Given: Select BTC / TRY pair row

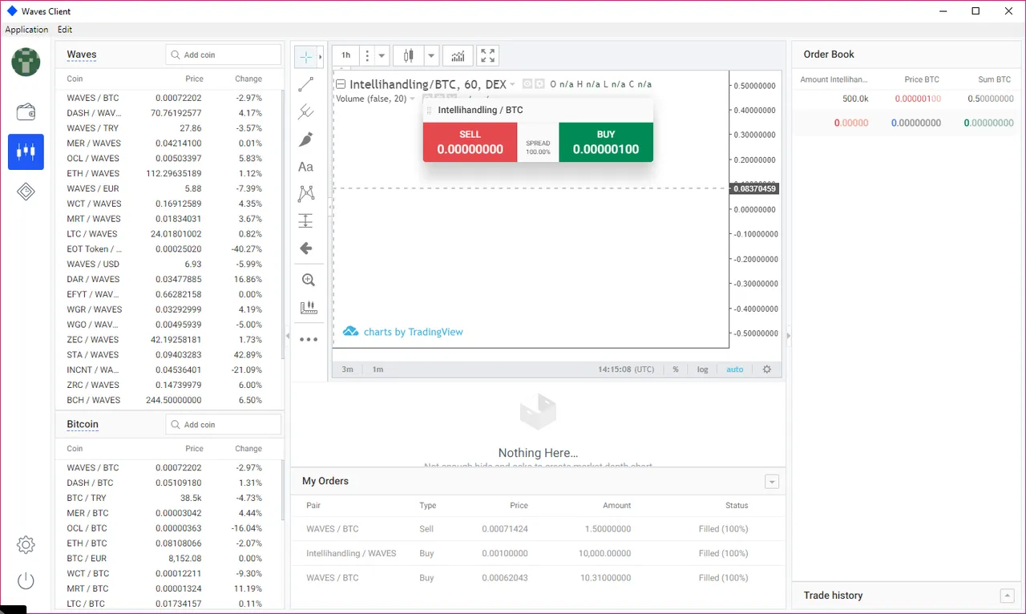Looking at the screenshot, I should click(x=168, y=498).
